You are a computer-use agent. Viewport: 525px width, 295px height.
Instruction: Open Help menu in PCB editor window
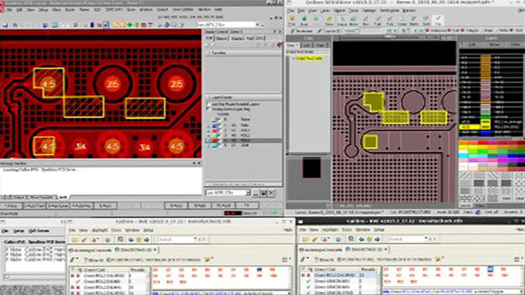(218, 10)
